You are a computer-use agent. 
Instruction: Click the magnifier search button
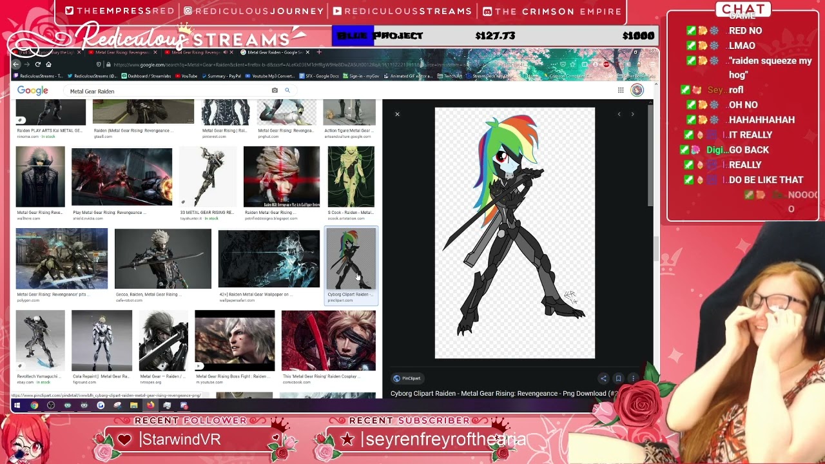pyautogui.click(x=287, y=90)
